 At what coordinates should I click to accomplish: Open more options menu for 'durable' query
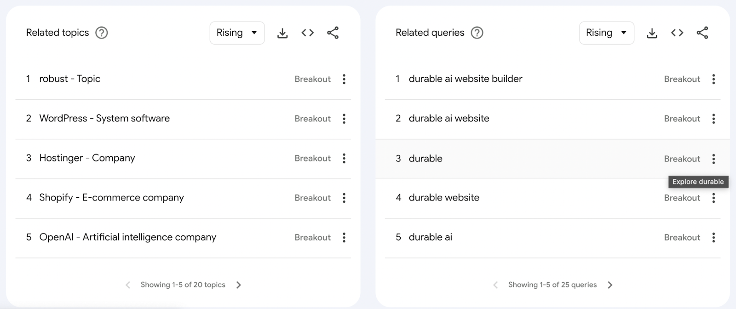(713, 159)
